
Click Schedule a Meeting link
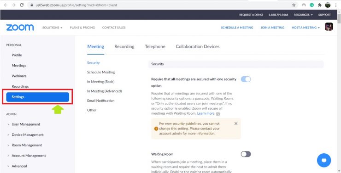(x=237, y=28)
